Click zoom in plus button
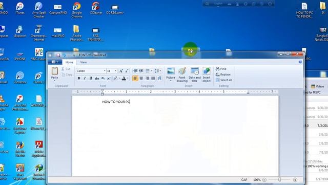Screen dimensions: 328x185 click(295, 180)
